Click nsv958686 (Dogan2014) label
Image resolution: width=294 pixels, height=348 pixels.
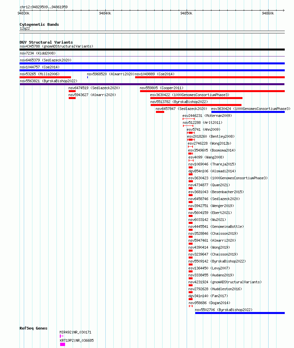(x=209, y=303)
